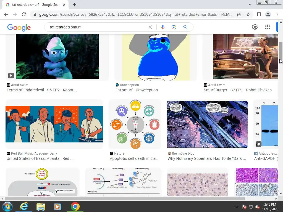
Task: Play video badge on smurf thumbnail
Action: tap(11, 76)
